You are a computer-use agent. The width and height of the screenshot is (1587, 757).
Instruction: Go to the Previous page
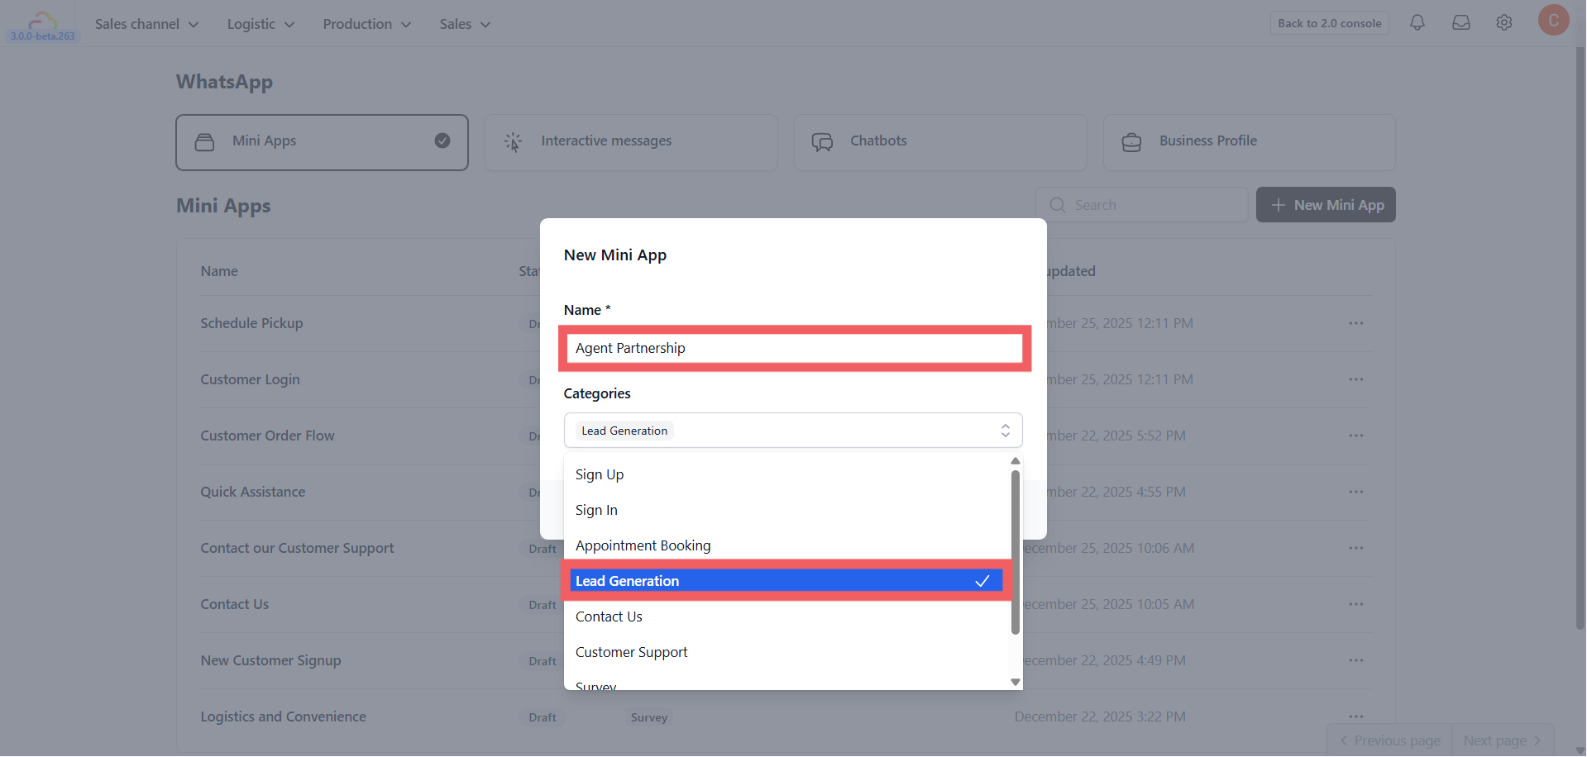coord(1389,740)
